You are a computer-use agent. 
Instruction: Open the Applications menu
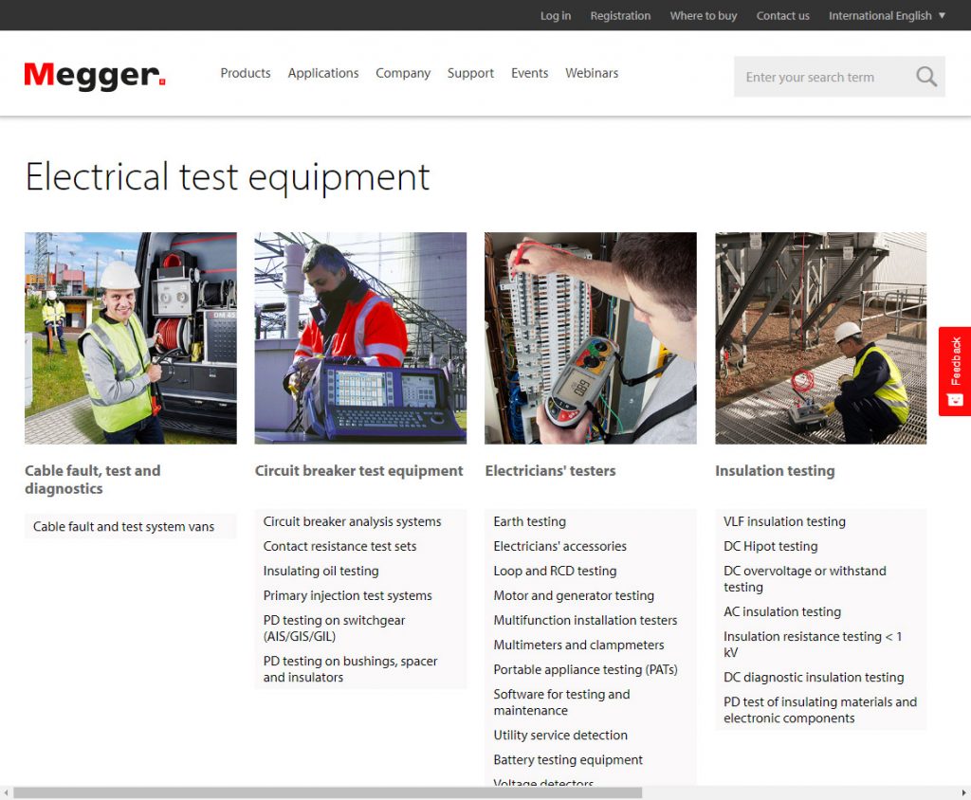tap(323, 73)
